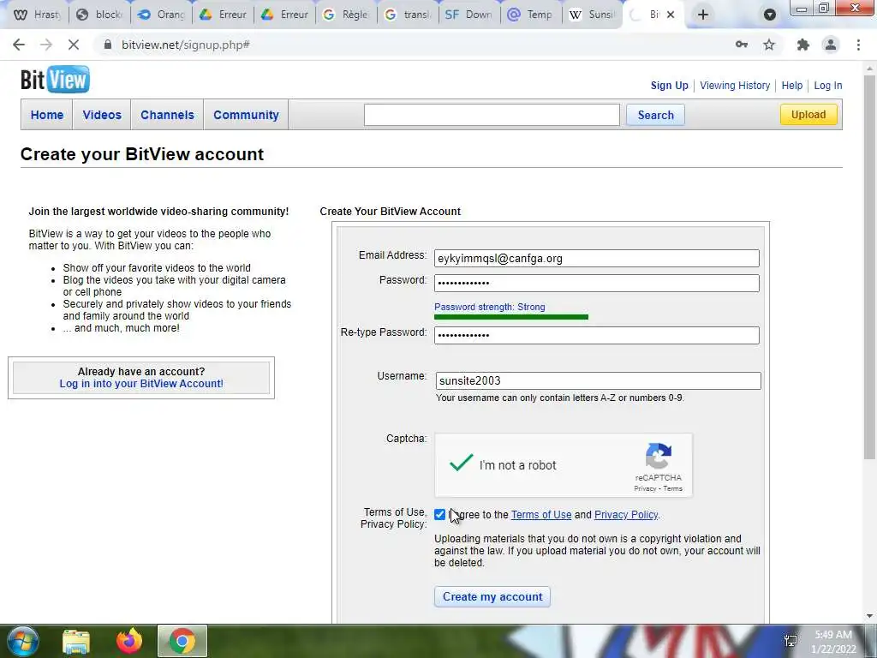This screenshot has height=658, width=877.
Task: Switch to the Temp mail tab
Action: (531, 15)
